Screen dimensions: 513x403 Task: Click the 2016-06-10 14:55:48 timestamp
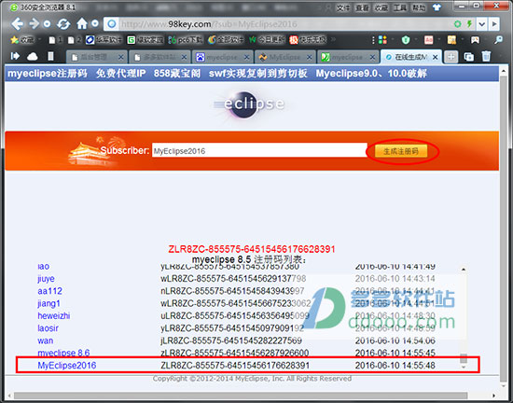pos(395,366)
